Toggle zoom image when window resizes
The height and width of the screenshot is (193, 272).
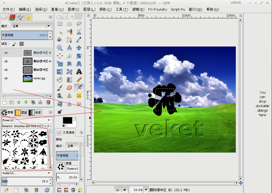pos(240,15)
